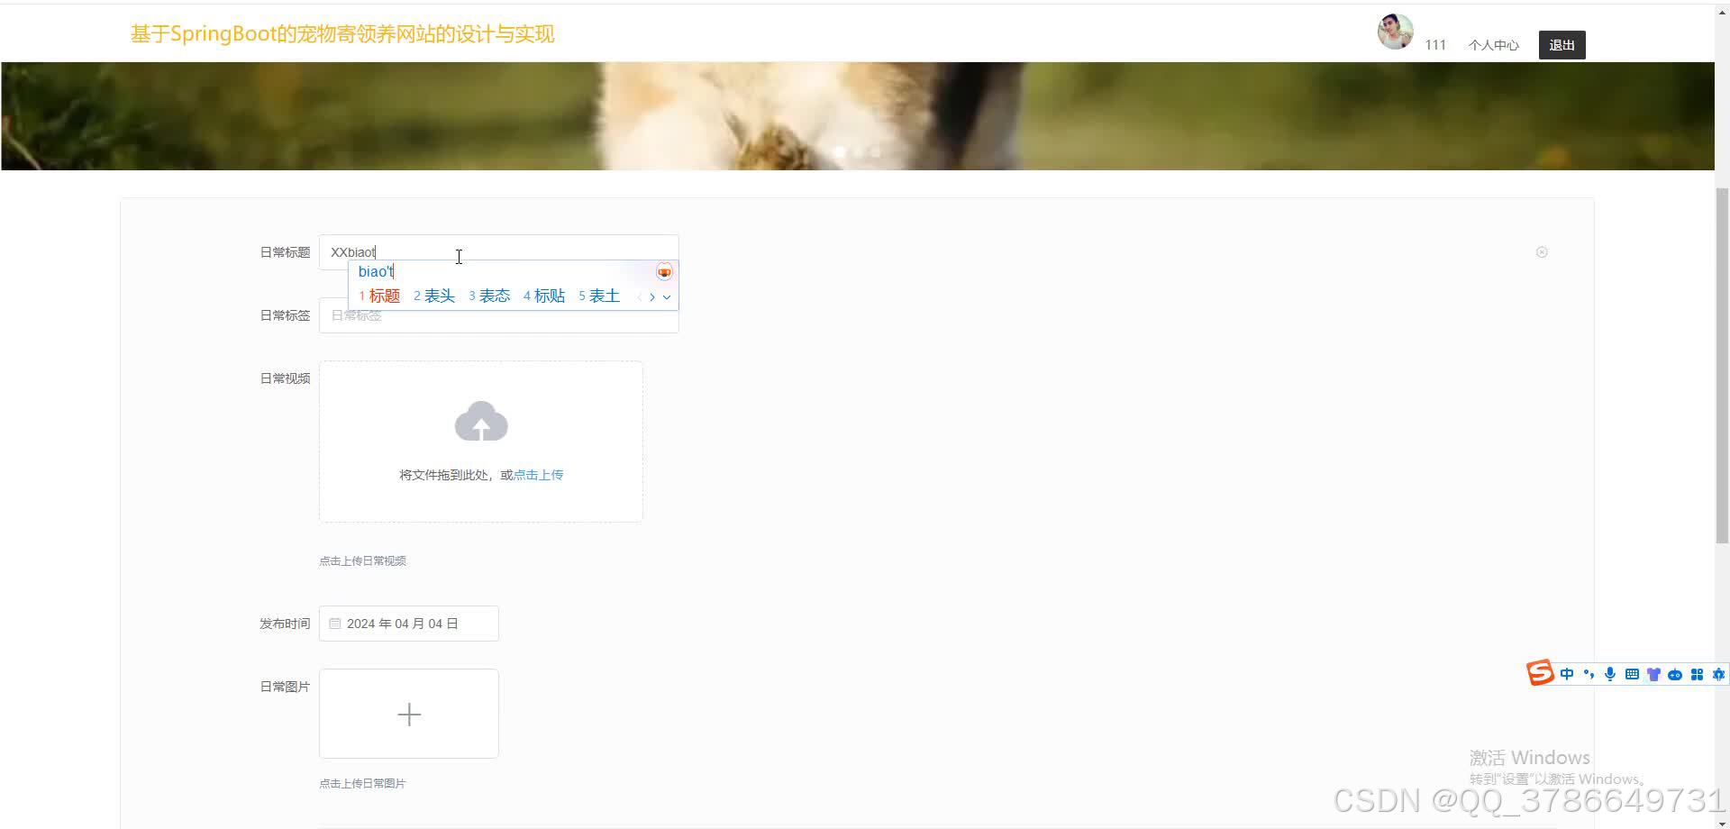1730x829 pixels.
Task: Click username 111
Action: 1435,45
